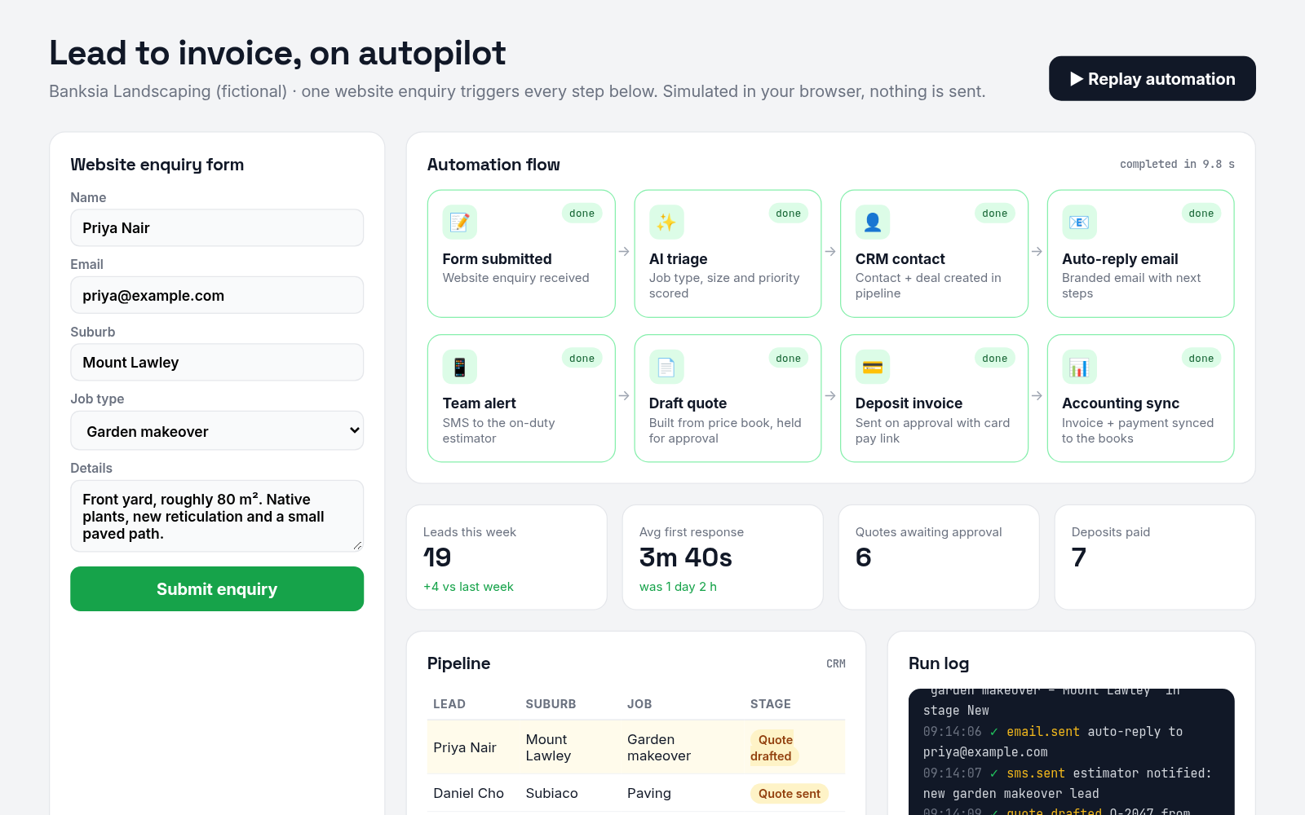This screenshot has height=815, width=1305.
Task: Focus the Email input field
Action: click(x=217, y=295)
